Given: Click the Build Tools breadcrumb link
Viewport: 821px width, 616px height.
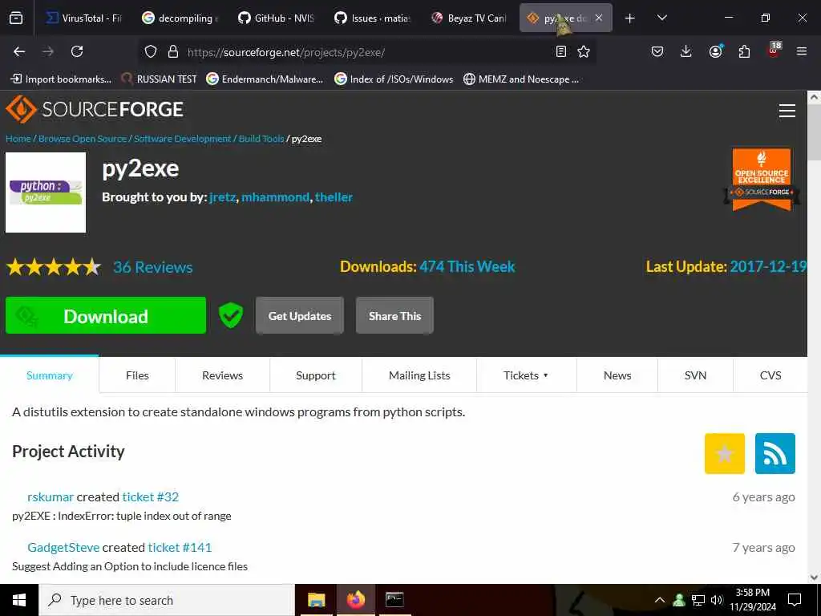Looking at the screenshot, I should (261, 139).
